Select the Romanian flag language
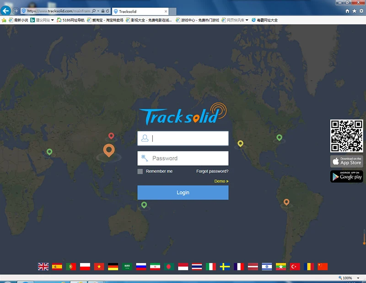This screenshot has width=366, height=283. pos(309,267)
